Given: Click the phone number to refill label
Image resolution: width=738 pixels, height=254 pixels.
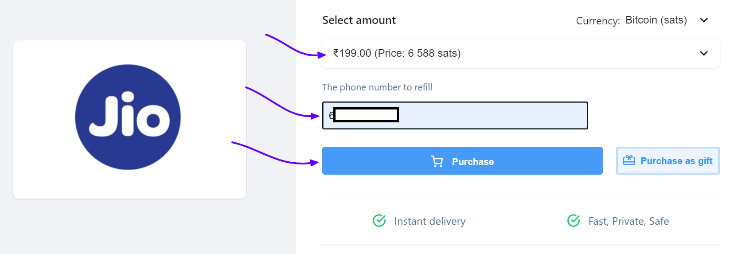Looking at the screenshot, I should click(x=377, y=87).
